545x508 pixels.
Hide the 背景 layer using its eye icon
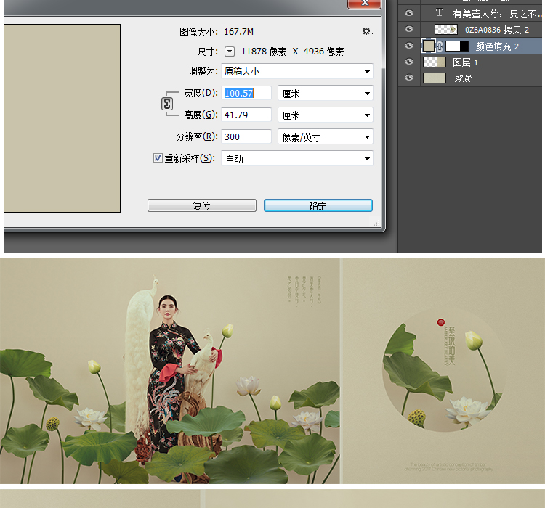[409, 78]
